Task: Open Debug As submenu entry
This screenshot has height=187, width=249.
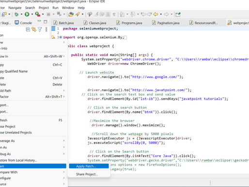Action: (x=33, y=154)
